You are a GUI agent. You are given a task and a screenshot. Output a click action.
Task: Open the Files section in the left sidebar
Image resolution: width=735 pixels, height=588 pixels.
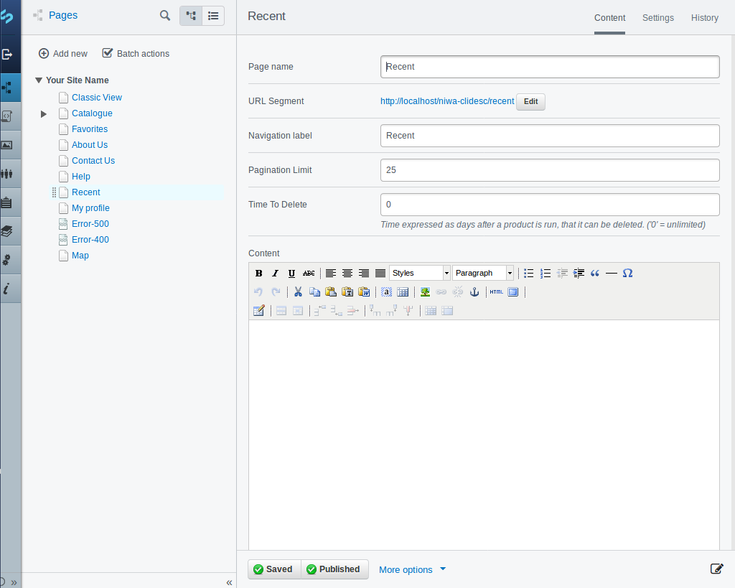[7, 144]
